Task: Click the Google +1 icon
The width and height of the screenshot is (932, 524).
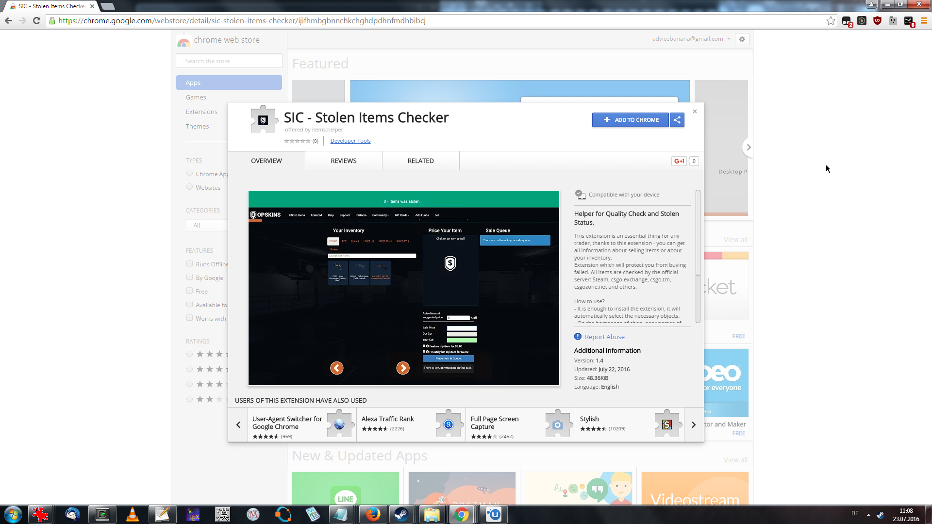Action: (x=679, y=161)
